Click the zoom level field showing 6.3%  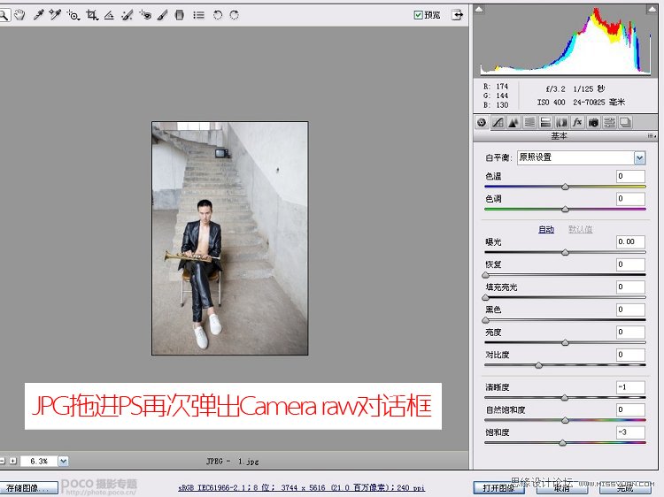[39, 461]
